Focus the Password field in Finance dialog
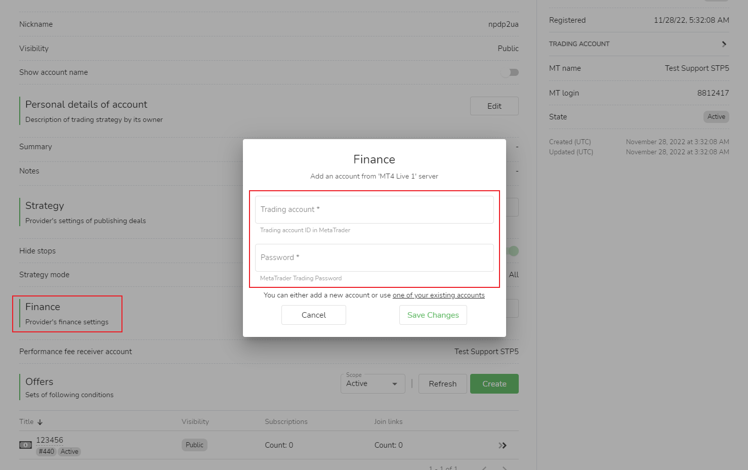This screenshot has height=470, width=748. point(374,258)
